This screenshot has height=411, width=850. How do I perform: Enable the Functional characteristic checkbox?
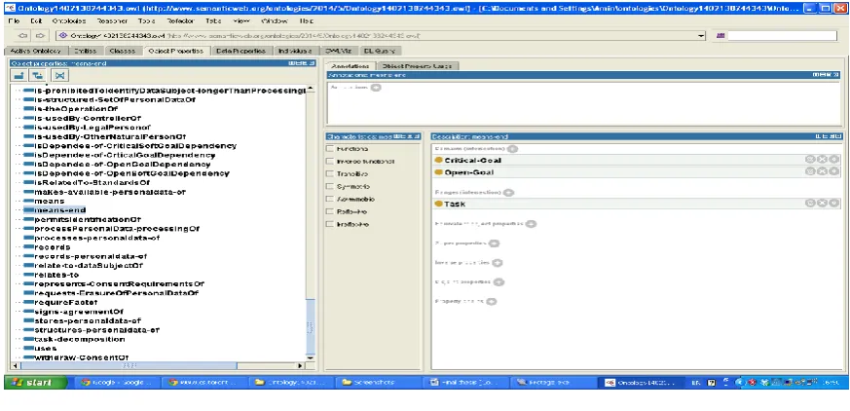[x=330, y=149]
